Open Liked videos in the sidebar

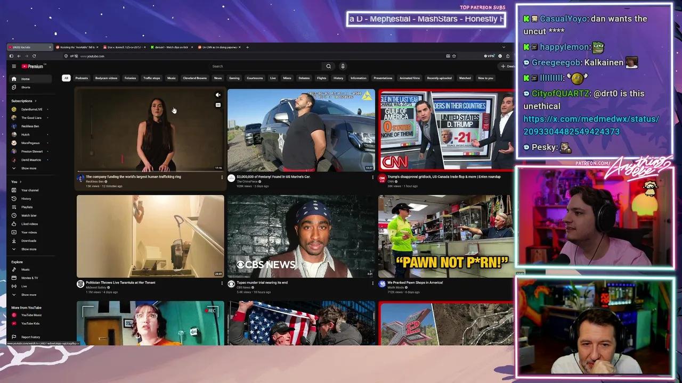pyautogui.click(x=30, y=224)
